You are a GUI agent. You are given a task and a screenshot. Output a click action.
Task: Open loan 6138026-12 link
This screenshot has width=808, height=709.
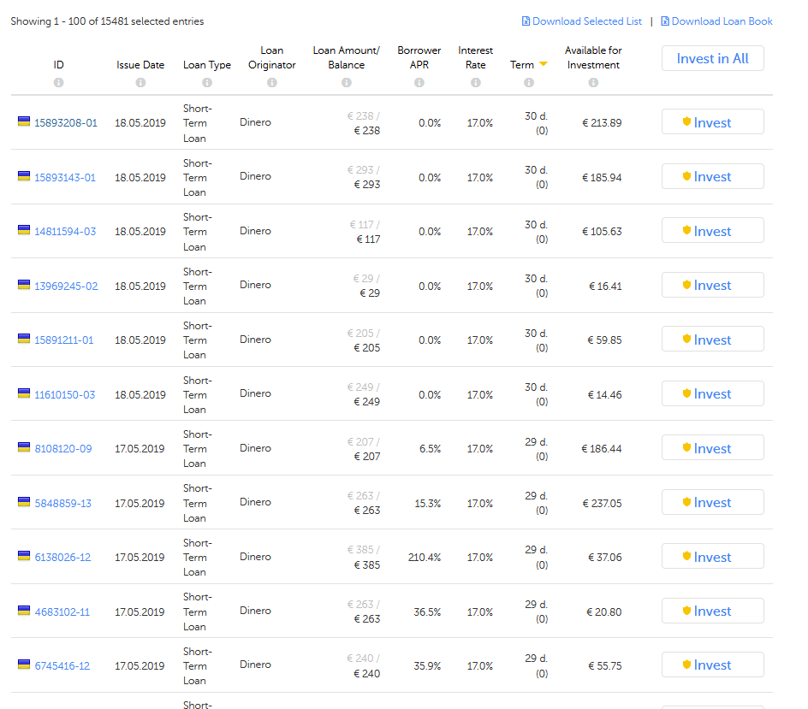62,558
